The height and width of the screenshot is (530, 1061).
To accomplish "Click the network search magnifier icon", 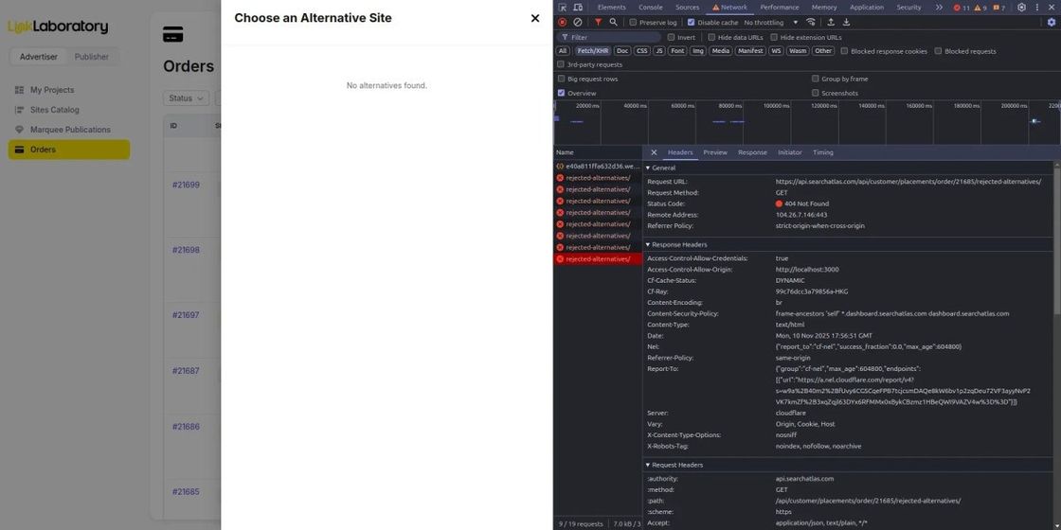I will pyautogui.click(x=613, y=22).
